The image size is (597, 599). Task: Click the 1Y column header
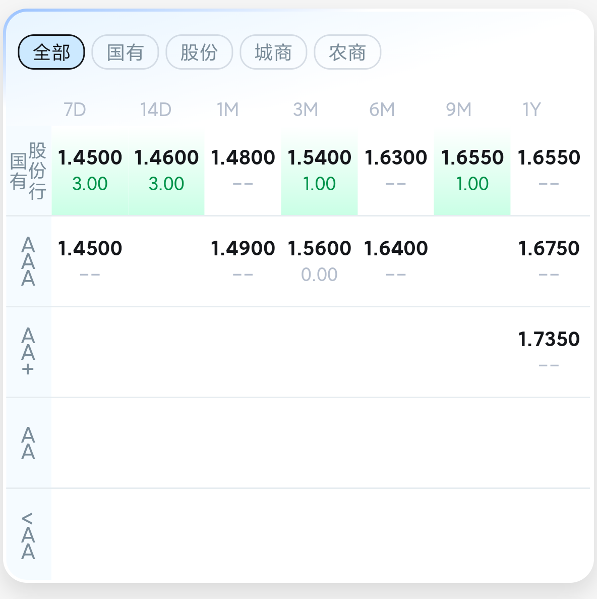531,110
